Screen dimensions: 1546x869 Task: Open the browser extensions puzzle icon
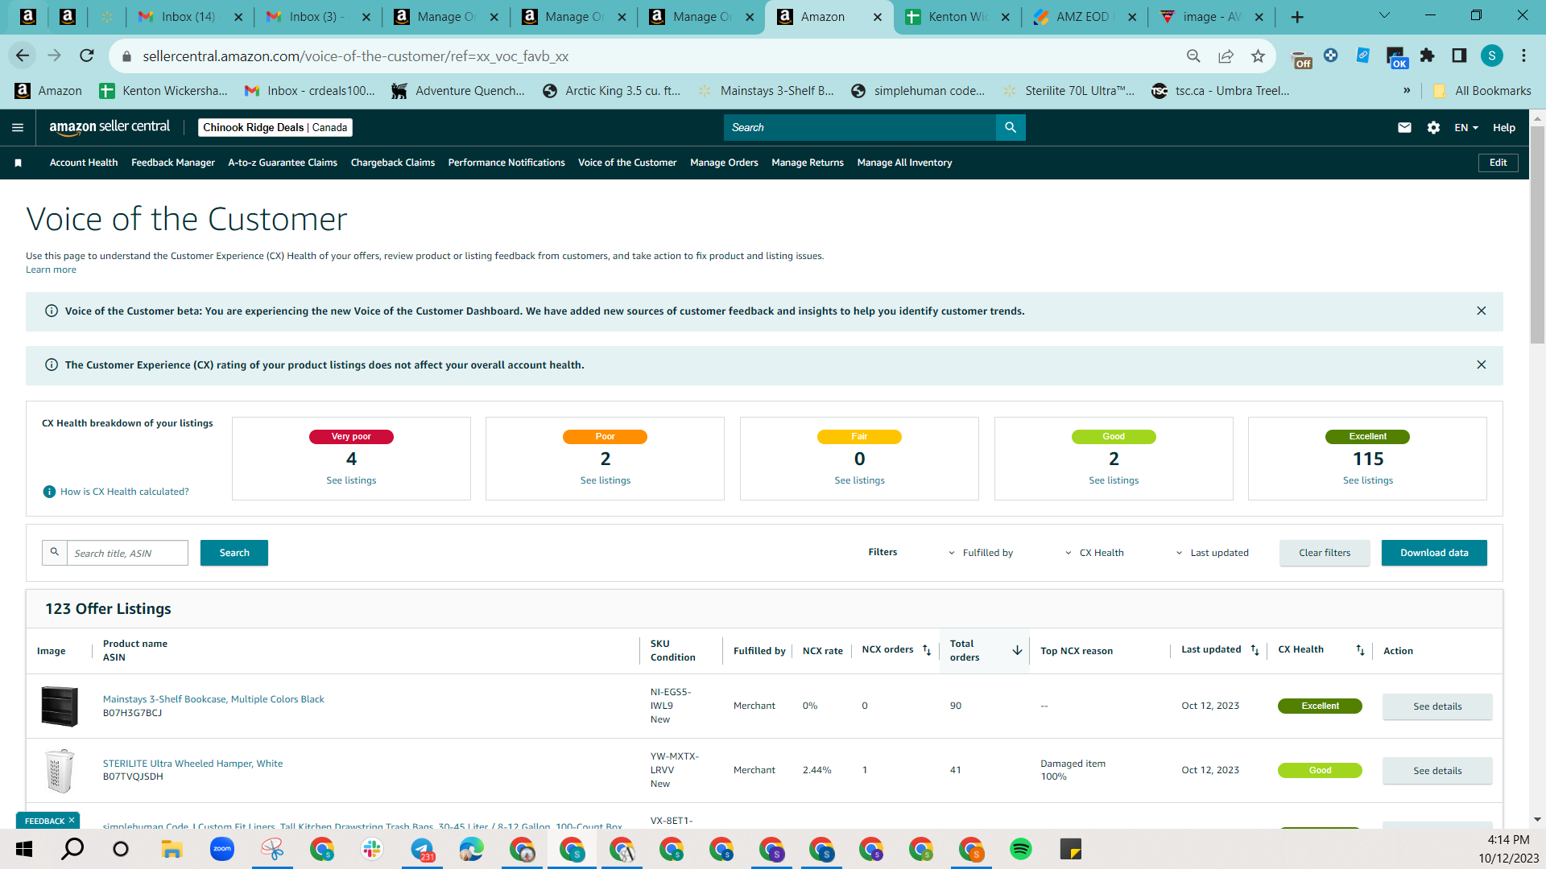pos(1427,56)
